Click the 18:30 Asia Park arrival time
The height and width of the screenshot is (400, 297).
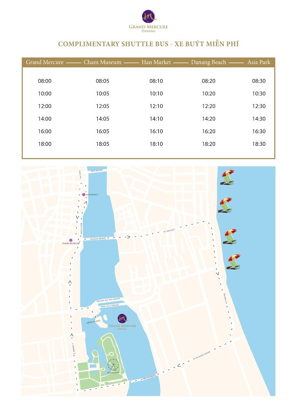click(x=259, y=144)
